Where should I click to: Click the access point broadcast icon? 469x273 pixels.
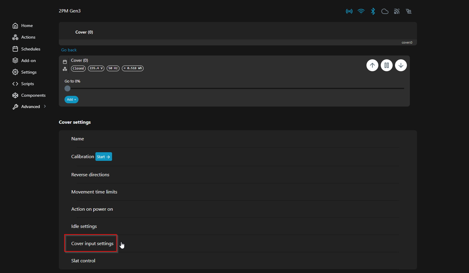click(x=349, y=11)
